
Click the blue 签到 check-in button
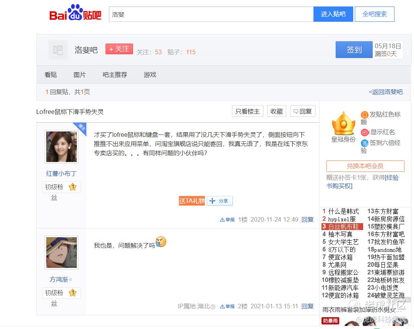pos(354,50)
